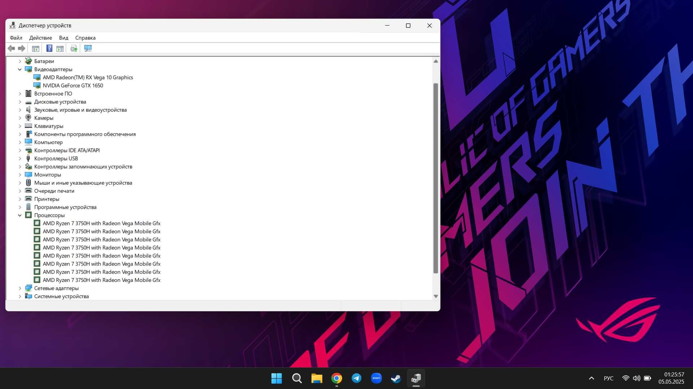693x389 pixels.
Task: Switch input language РУС indicator
Action: tap(609, 378)
